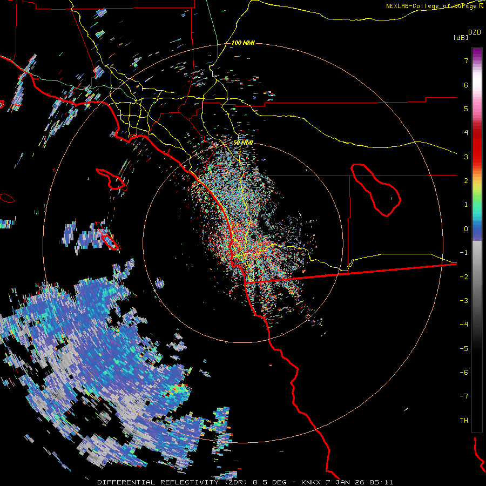The width and height of the screenshot is (486, 486).
Task: Click the 0 value on the dB scale
Action: [466, 229]
